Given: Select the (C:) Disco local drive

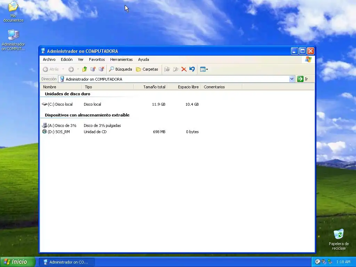Looking at the screenshot, I should click(57, 104).
